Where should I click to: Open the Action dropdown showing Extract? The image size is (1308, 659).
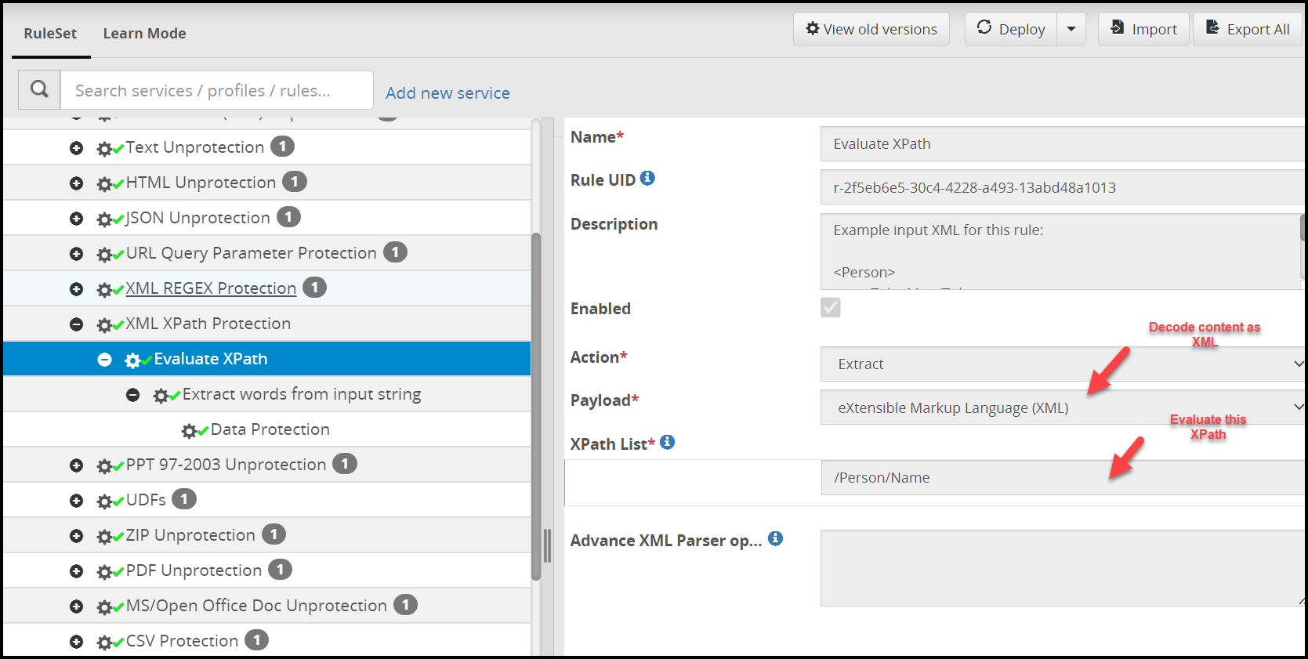point(1062,364)
